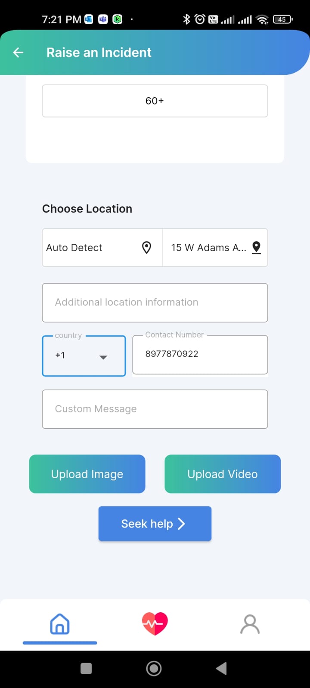The width and height of the screenshot is (310, 688).
Task: Tap the map pin beside 15 W Adams
Action: pos(256,248)
